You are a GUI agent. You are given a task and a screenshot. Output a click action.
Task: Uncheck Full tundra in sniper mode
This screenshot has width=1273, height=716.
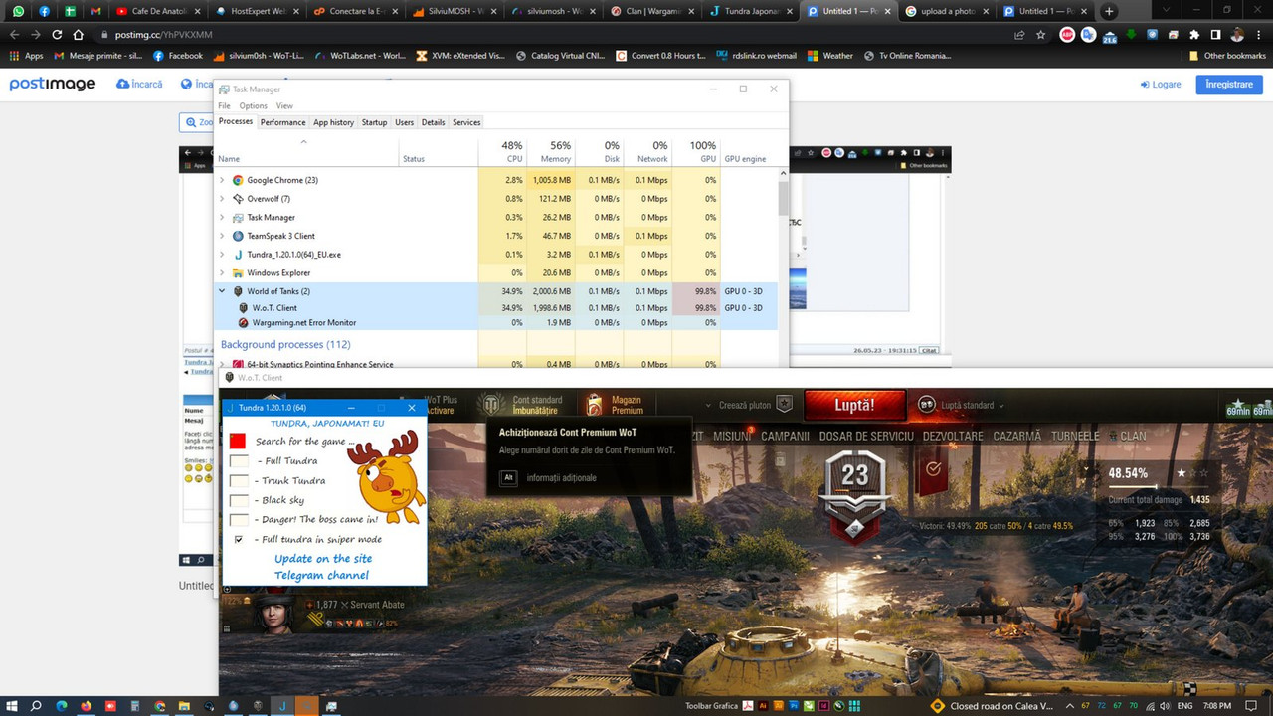click(239, 539)
